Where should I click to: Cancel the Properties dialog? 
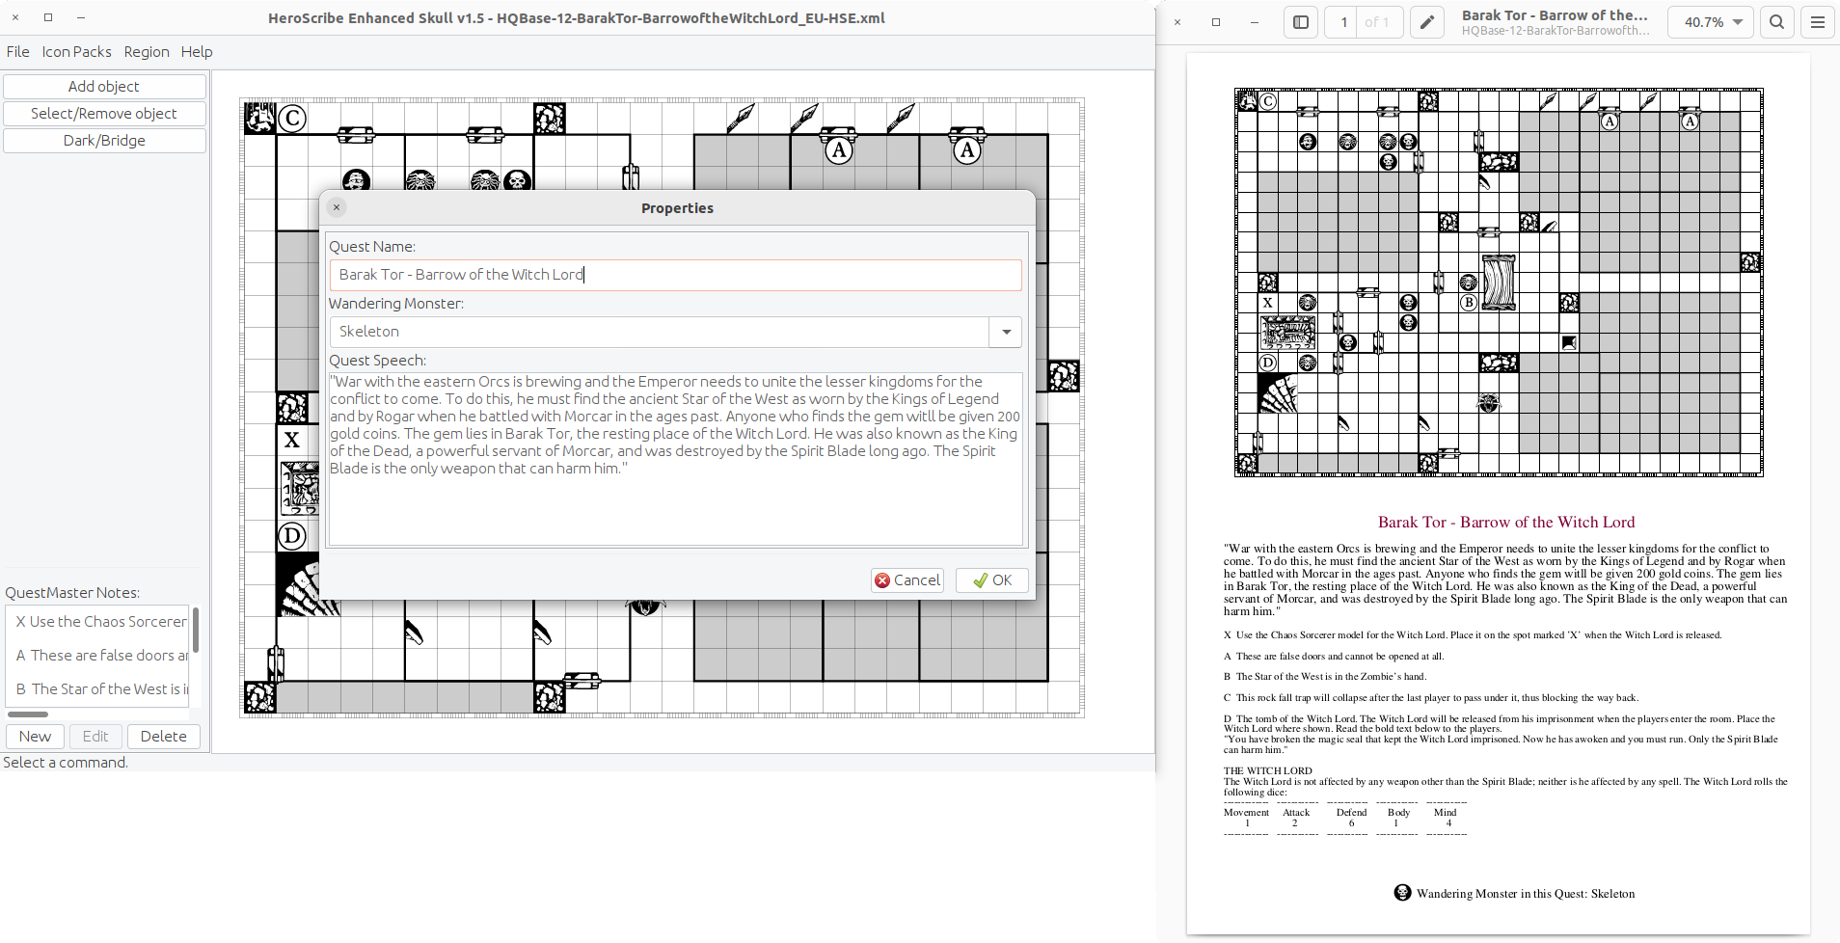(907, 580)
